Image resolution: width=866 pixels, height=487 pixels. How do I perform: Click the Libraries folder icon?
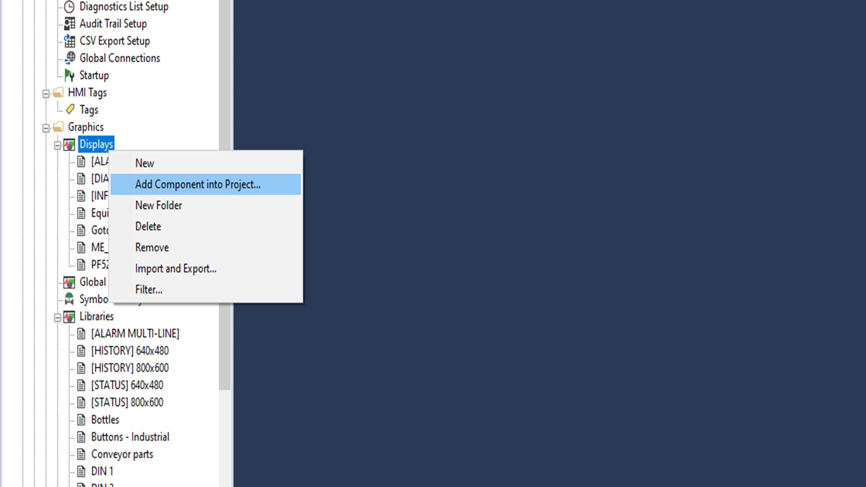tap(69, 316)
